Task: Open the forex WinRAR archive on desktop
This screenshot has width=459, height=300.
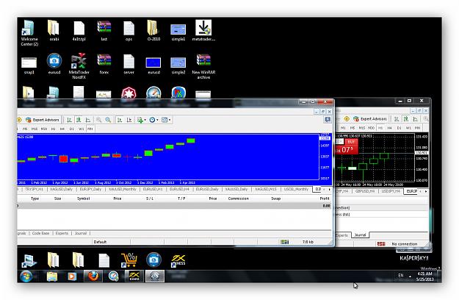Action: click(104, 64)
